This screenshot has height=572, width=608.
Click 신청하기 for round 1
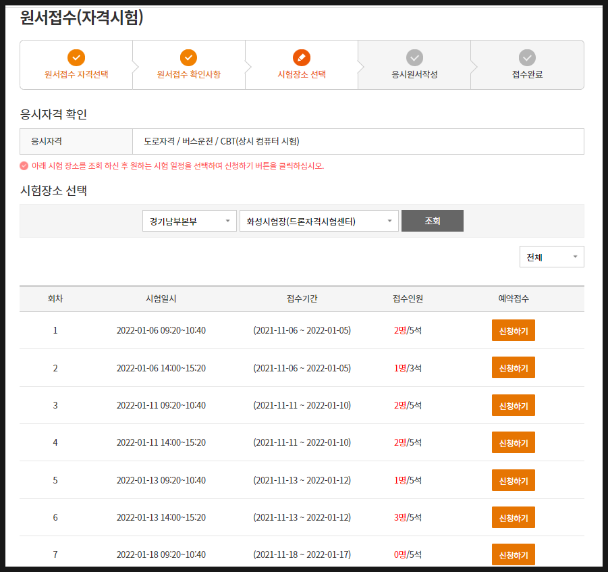tap(514, 330)
